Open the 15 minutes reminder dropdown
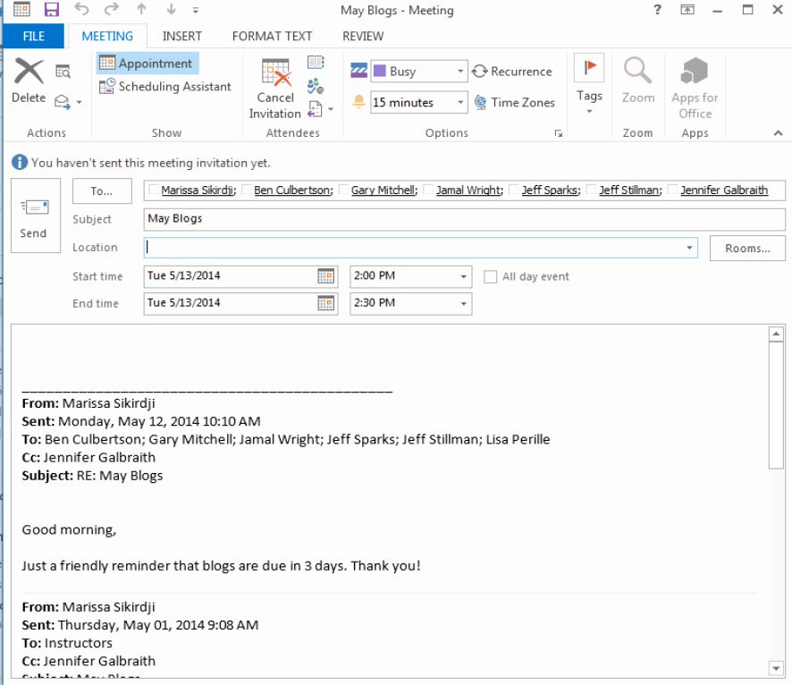 tap(460, 102)
